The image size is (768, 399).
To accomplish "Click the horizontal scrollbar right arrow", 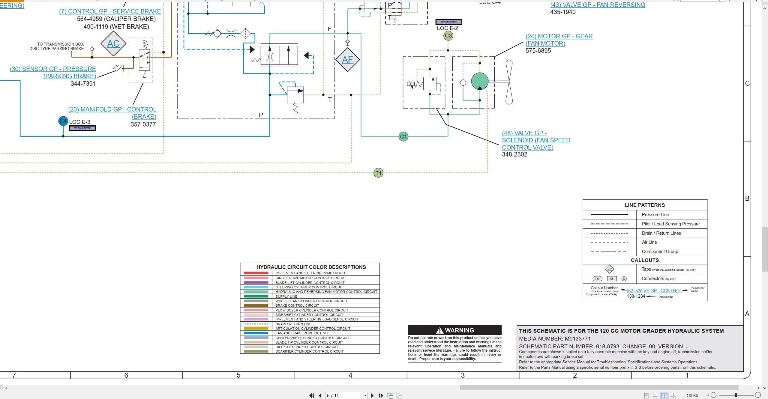I will [x=758, y=388].
